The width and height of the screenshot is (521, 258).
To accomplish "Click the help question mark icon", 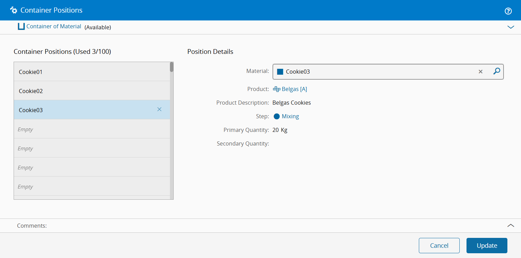I will click(508, 11).
